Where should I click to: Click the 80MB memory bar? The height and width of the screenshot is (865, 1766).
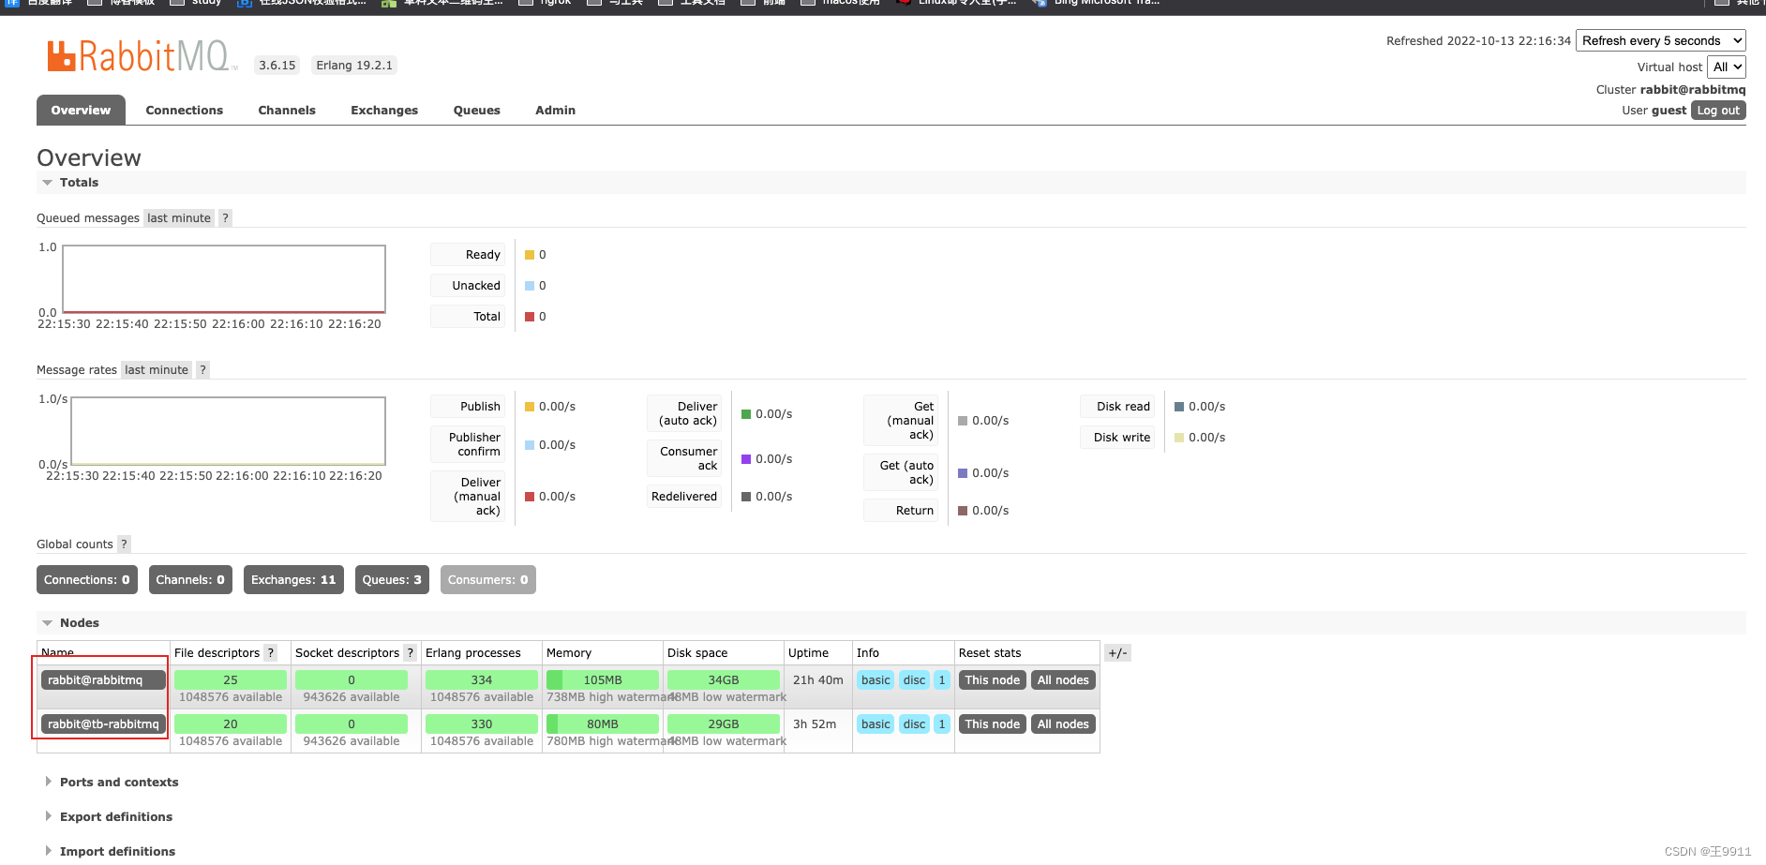pos(603,724)
